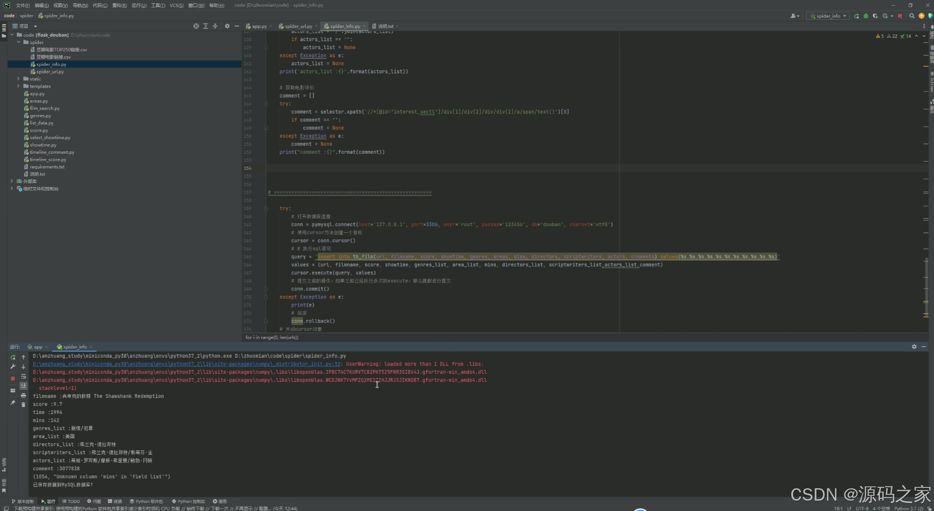Open Run panel settings gear

click(x=914, y=347)
